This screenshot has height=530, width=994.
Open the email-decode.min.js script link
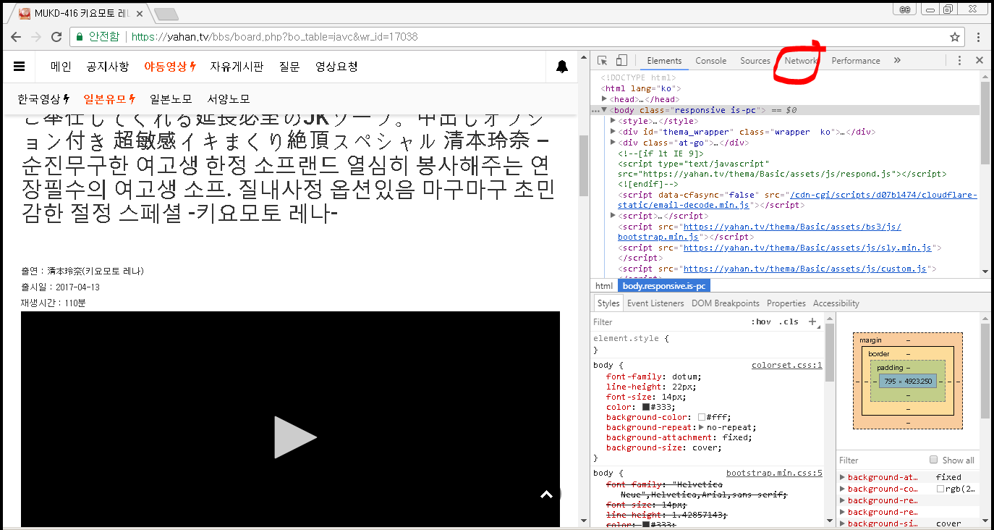coord(797,200)
